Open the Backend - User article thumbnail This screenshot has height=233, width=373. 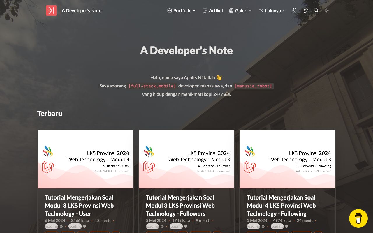pos(85,159)
